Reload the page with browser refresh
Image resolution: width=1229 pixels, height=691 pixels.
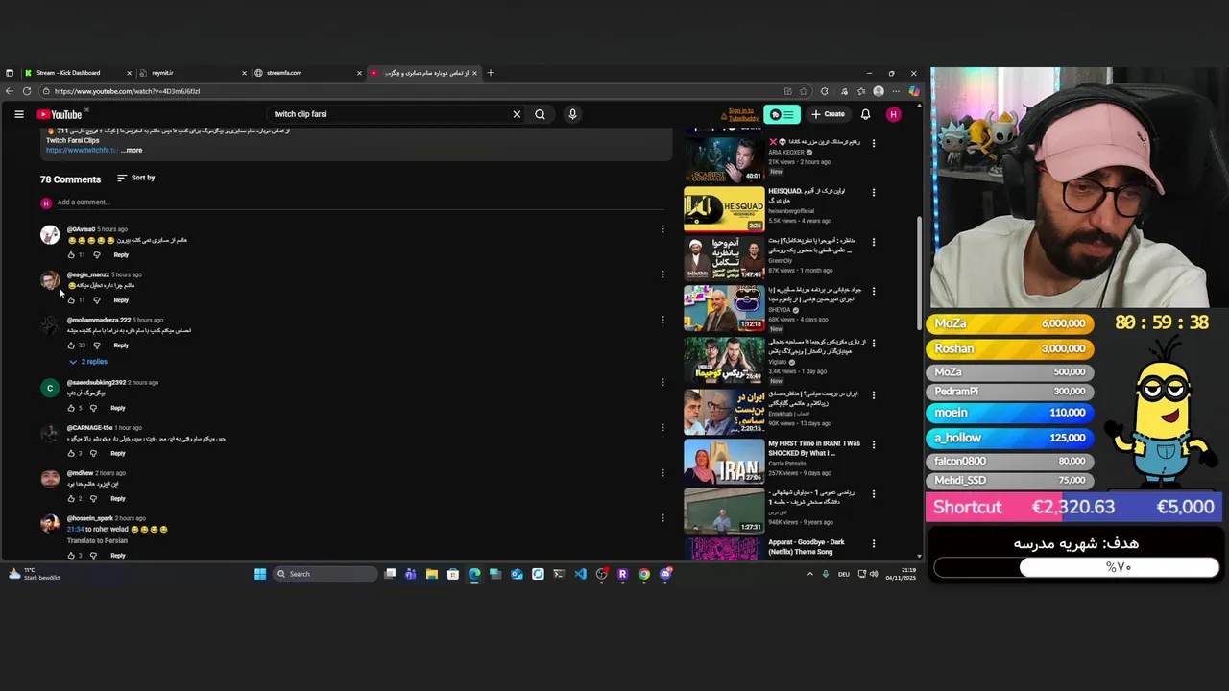pos(27,91)
